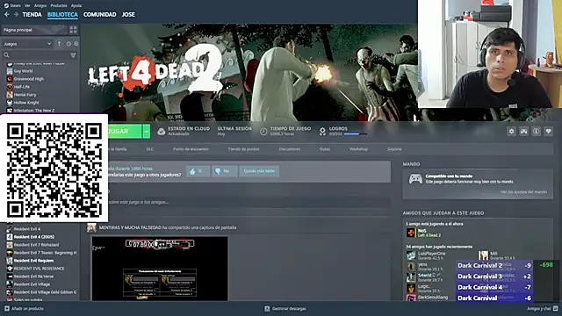Toggle the ready-to-play filter icon
Viewport: 562px width, 316px height.
tap(76, 44)
